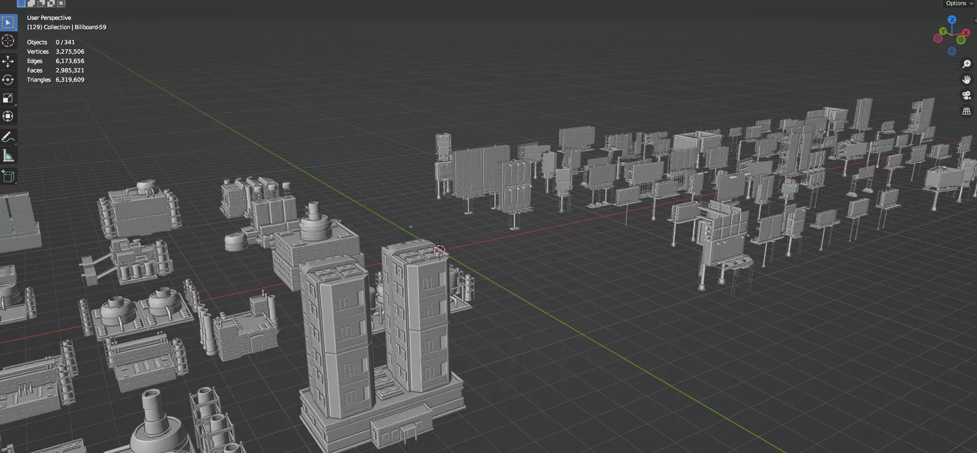Click the Triangles value '6,319,609'
977x453 pixels.
(x=70, y=80)
